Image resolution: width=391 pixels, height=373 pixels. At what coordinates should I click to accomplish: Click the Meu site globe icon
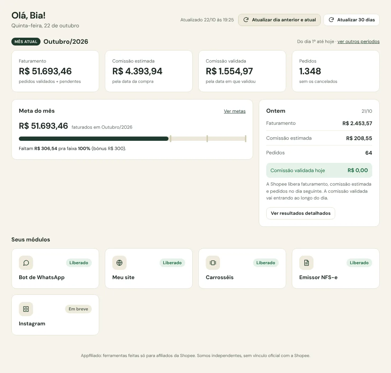pos(119,263)
